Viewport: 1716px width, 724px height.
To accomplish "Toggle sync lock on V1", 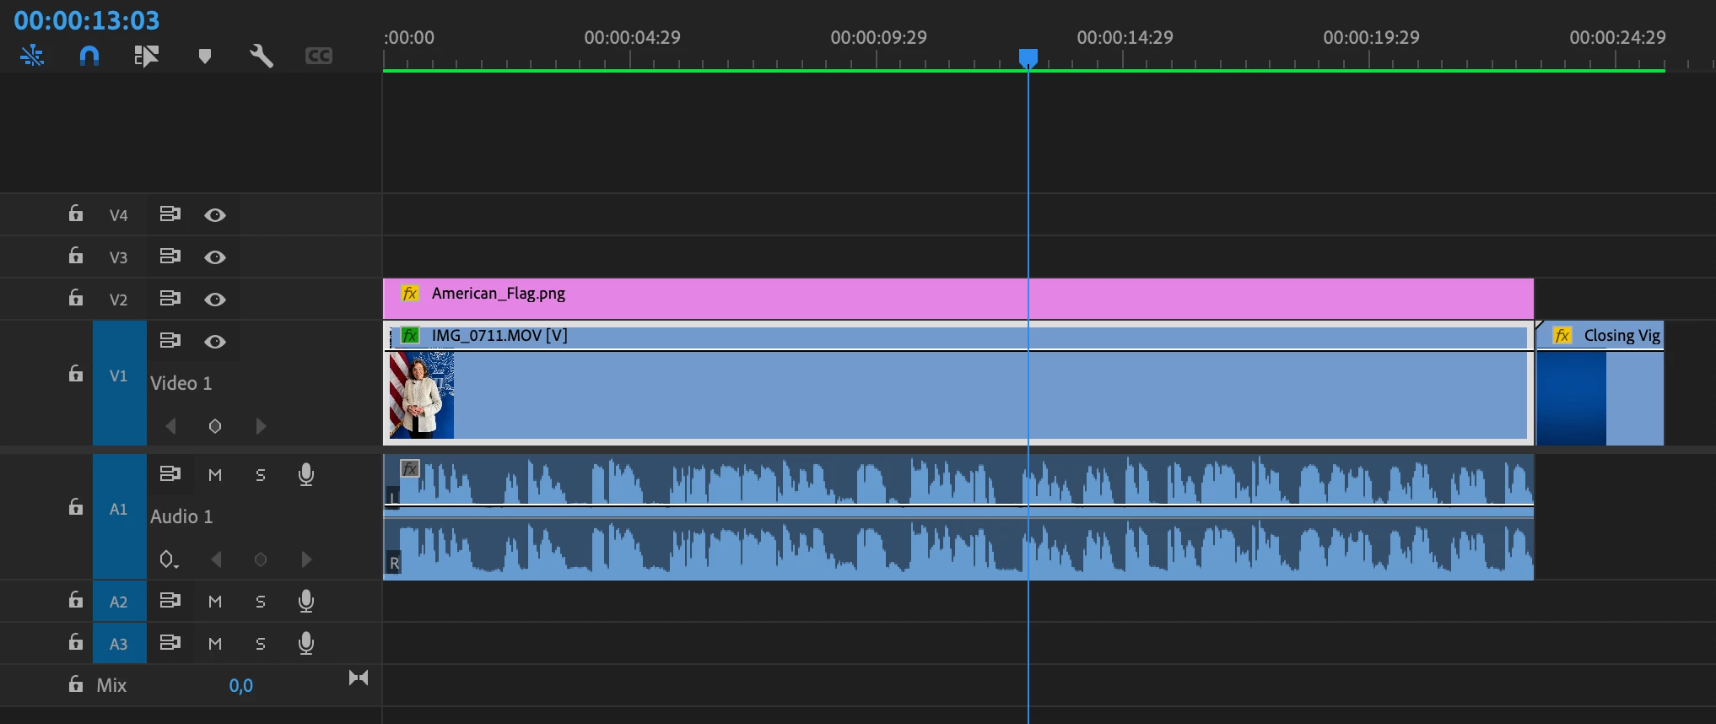I will click(170, 341).
